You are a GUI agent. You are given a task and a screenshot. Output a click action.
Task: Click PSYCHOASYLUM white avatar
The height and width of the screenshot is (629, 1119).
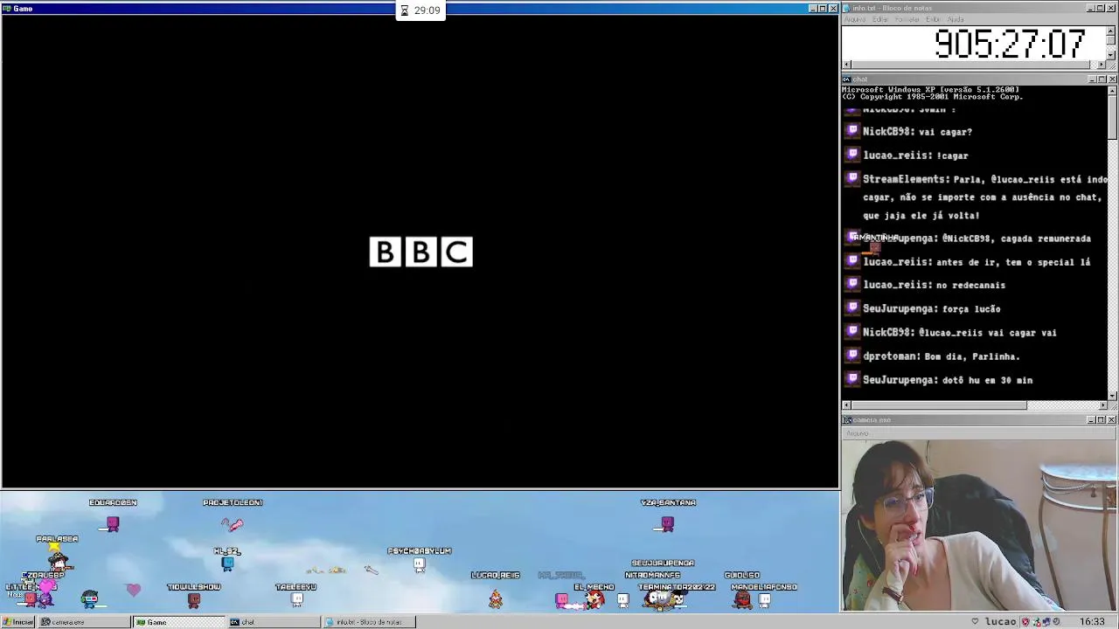click(x=419, y=564)
